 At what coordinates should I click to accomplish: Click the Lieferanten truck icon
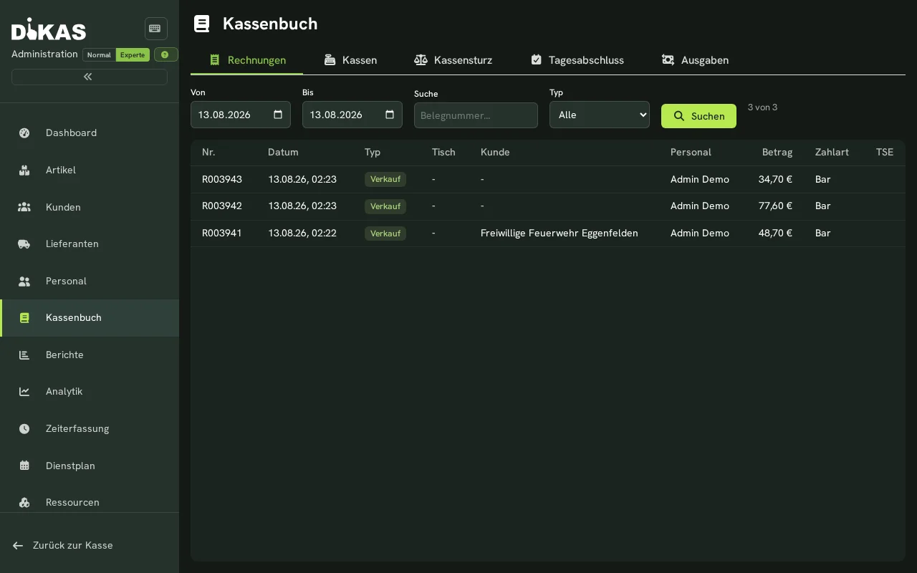(x=24, y=244)
